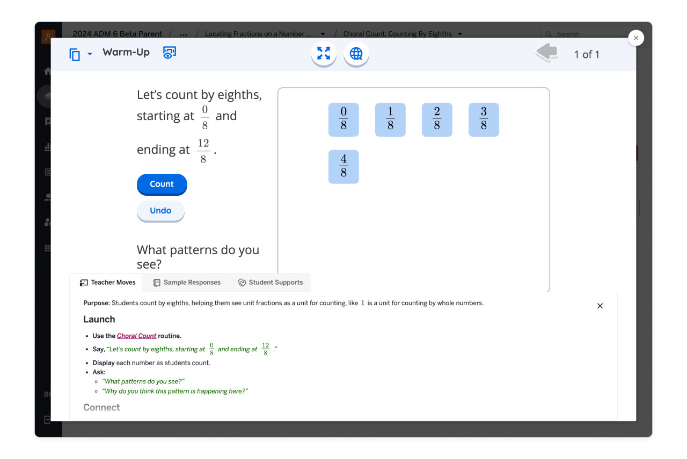The height and width of the screenshot is (459, 687).
Task: Click the 'What patterns do you see?' prompt
Action: coord(198,257)
